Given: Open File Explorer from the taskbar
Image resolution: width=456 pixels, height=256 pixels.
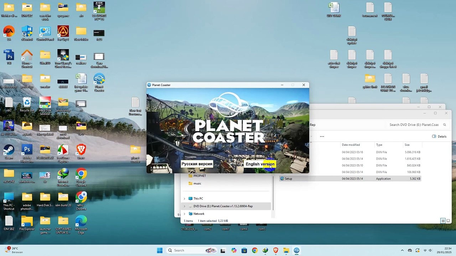Looking at the screenshot, I should point(286,250).
